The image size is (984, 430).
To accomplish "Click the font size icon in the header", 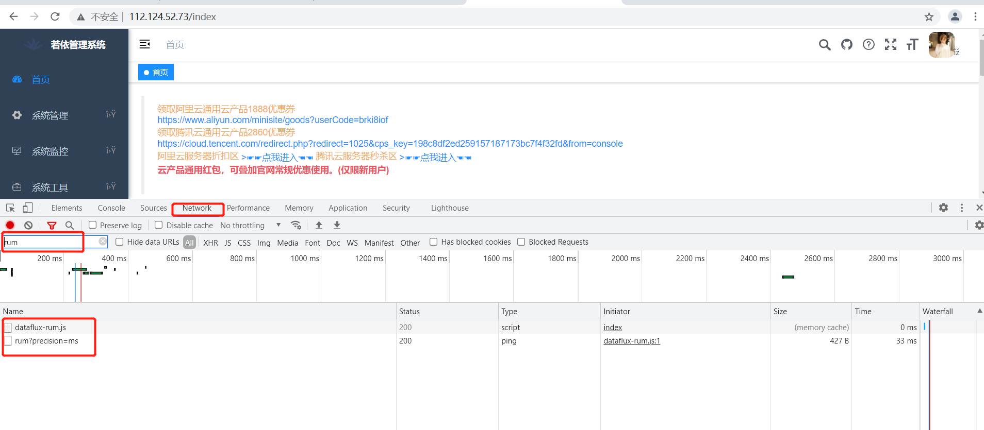I will 912,45.
